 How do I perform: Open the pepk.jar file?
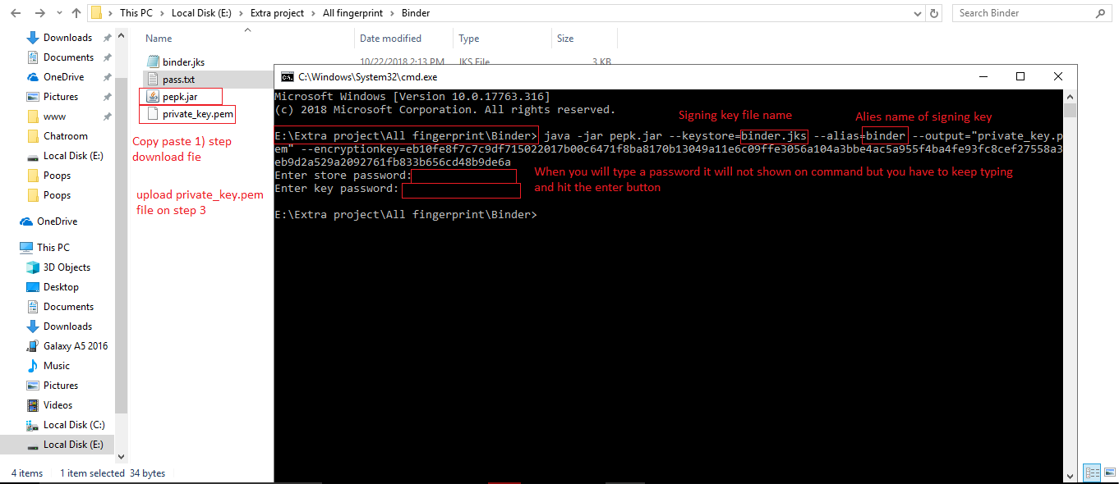(x=179, y=97)
